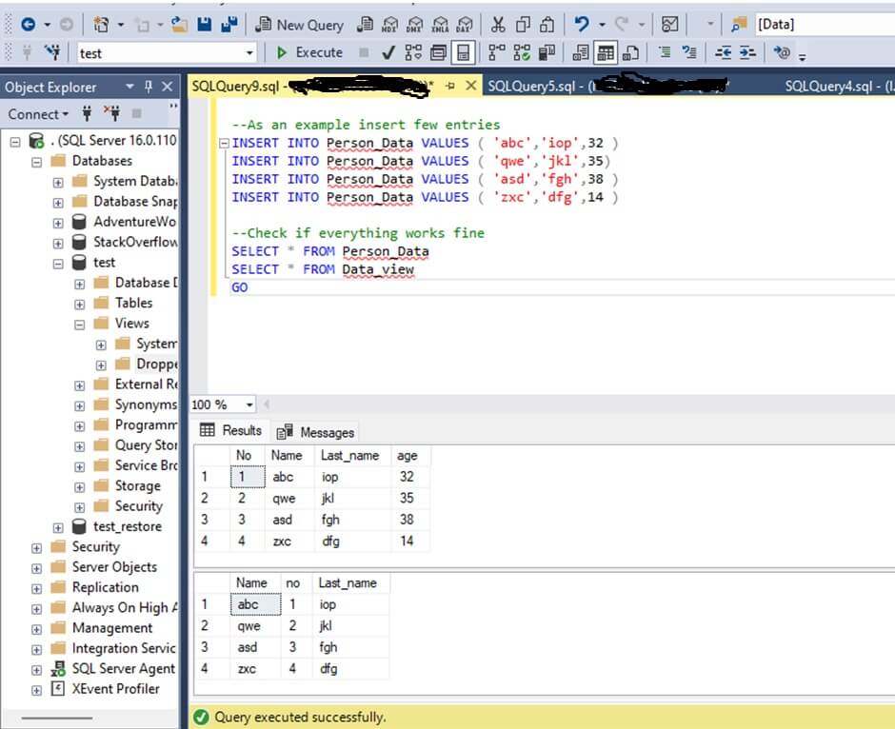
Task: Open the database selector dropdown showing test
Action: pos(250,53)
